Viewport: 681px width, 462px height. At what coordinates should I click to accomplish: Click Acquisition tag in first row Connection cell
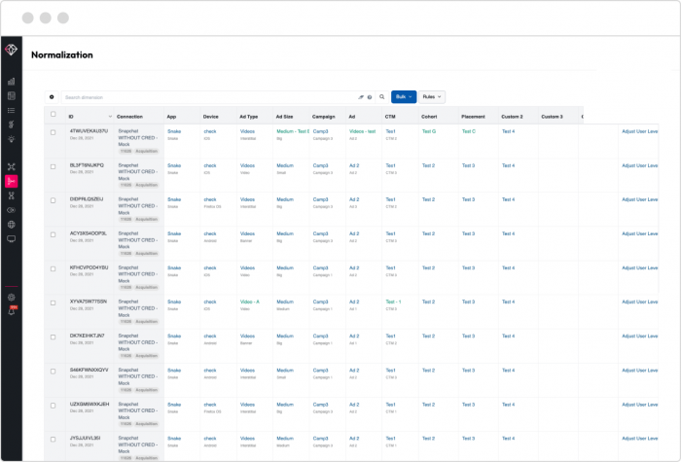click(146, 151)
